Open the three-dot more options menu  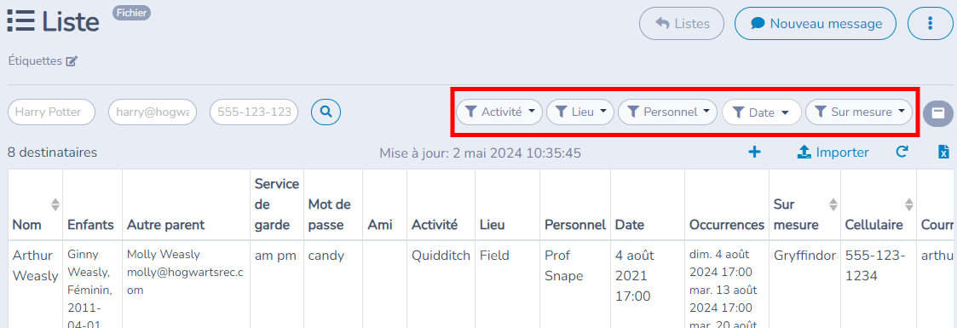930,24
